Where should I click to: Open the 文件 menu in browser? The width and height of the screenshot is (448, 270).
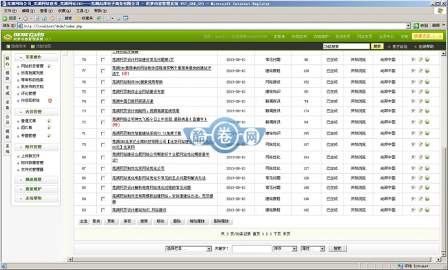10,10
